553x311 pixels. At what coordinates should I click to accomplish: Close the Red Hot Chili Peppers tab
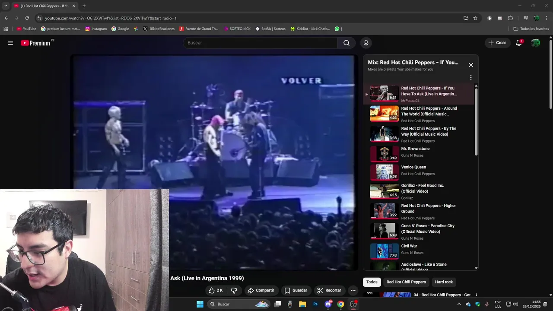pyautogui.click(x=73, y=6)
